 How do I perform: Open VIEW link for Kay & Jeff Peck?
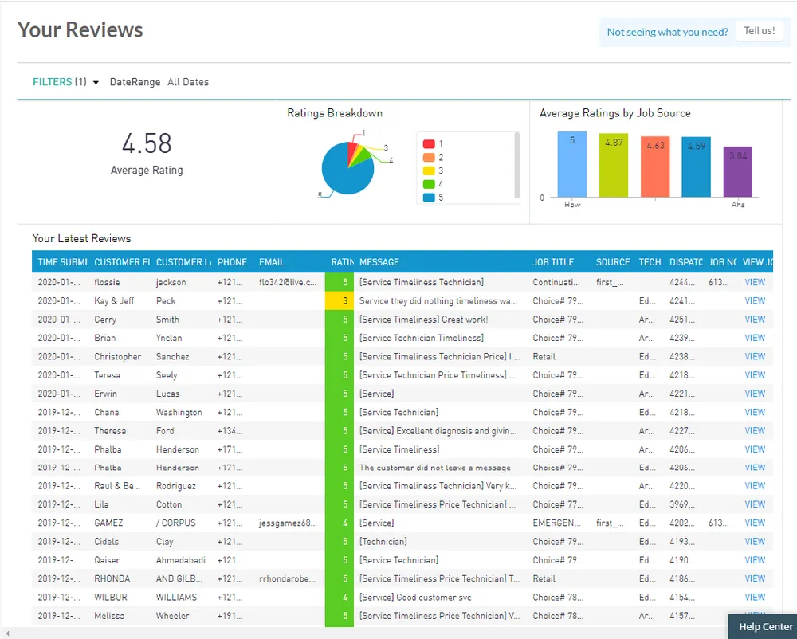(754, 301)
